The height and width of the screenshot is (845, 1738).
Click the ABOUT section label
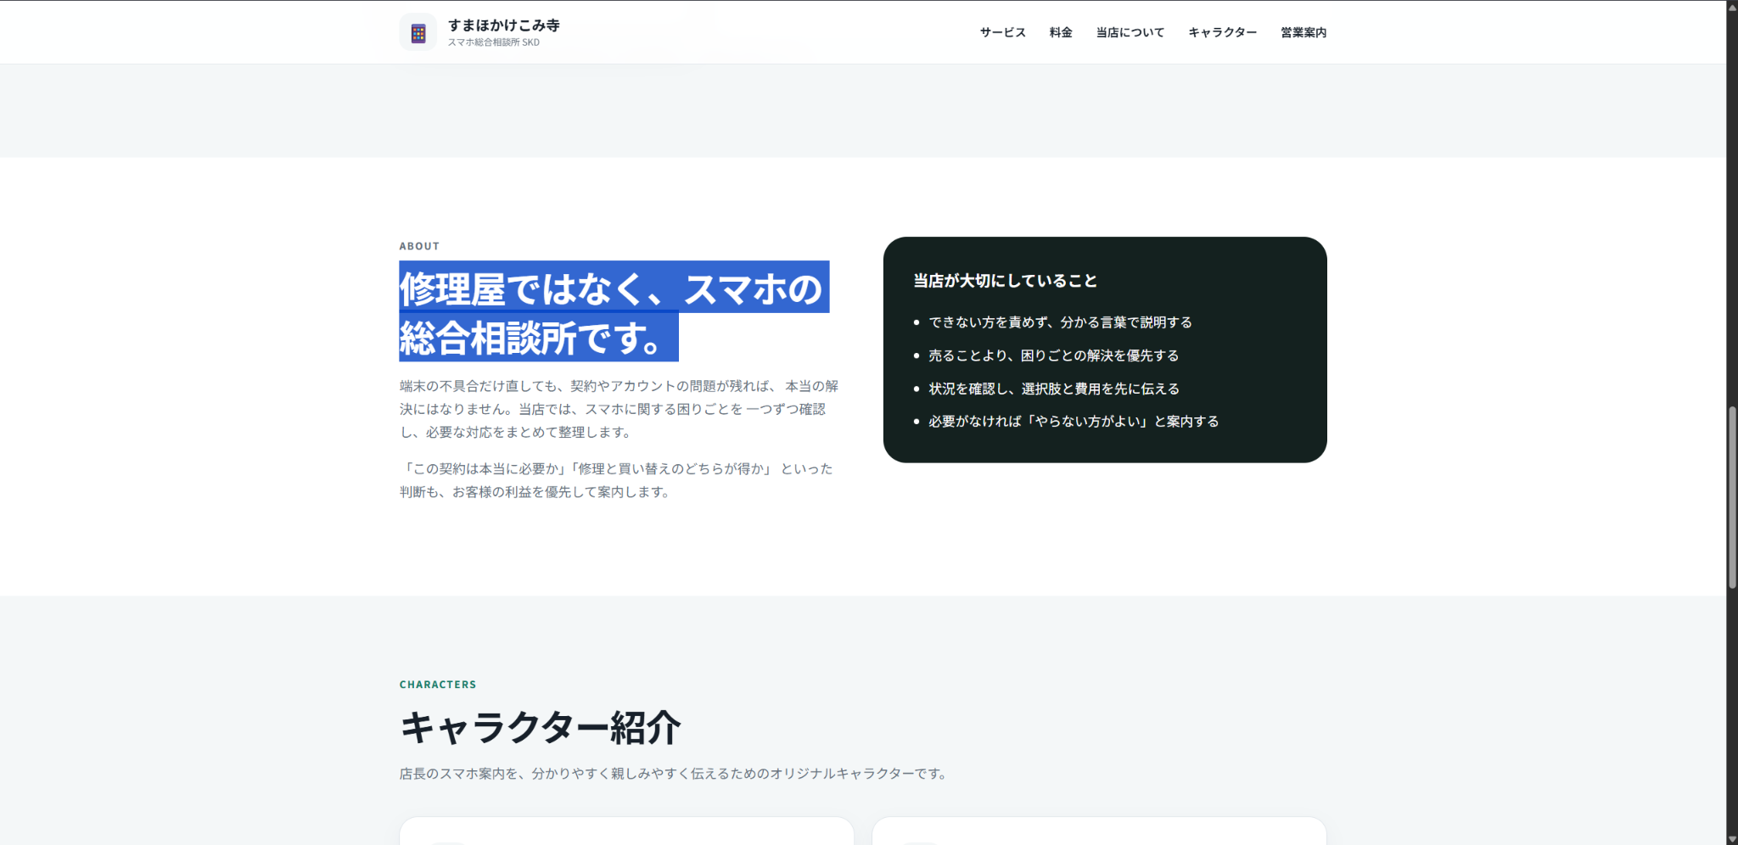[419, 246]
